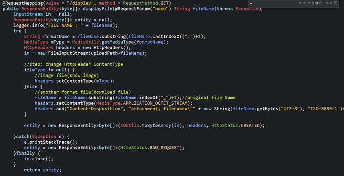Click the "Content-Disposition" string
This screenshot has width=344, height=176.
pyautogui.click(x=95, y=108)
